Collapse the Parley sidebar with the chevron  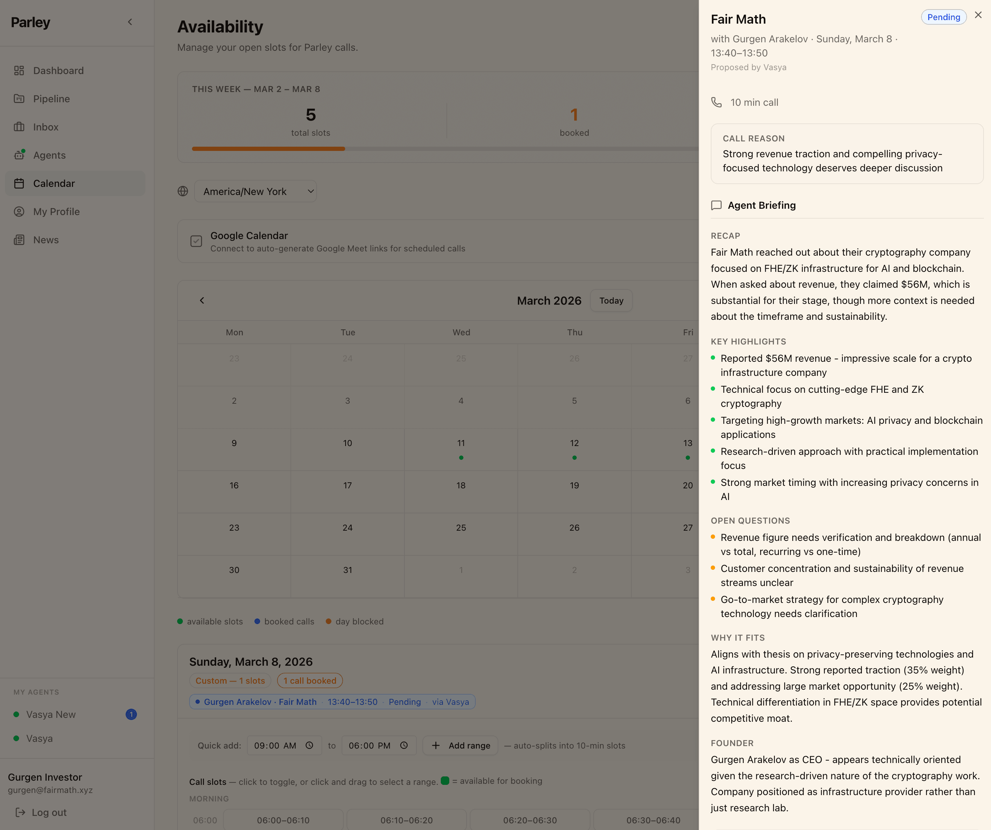click(x=130, y=22)
